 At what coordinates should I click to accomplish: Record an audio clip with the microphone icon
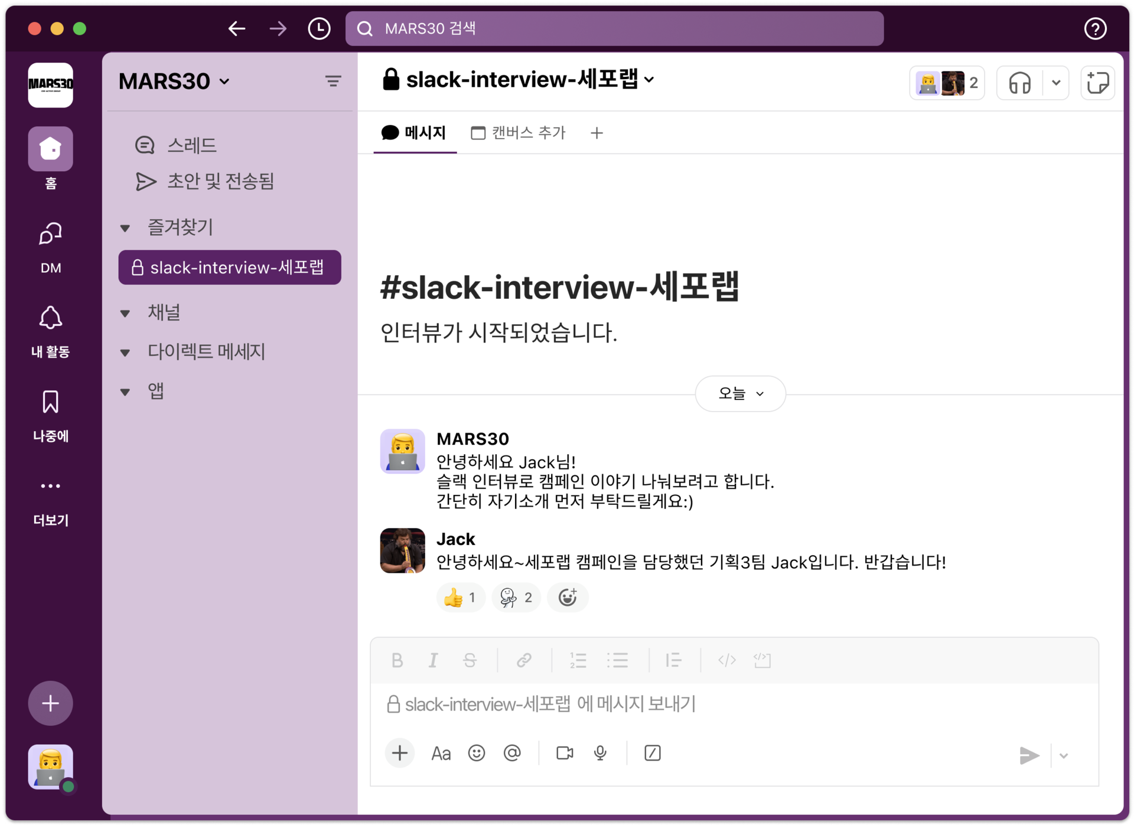coord(600,753)
